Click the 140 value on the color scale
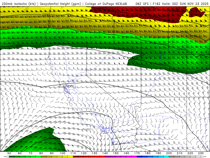 pos(105,153)
